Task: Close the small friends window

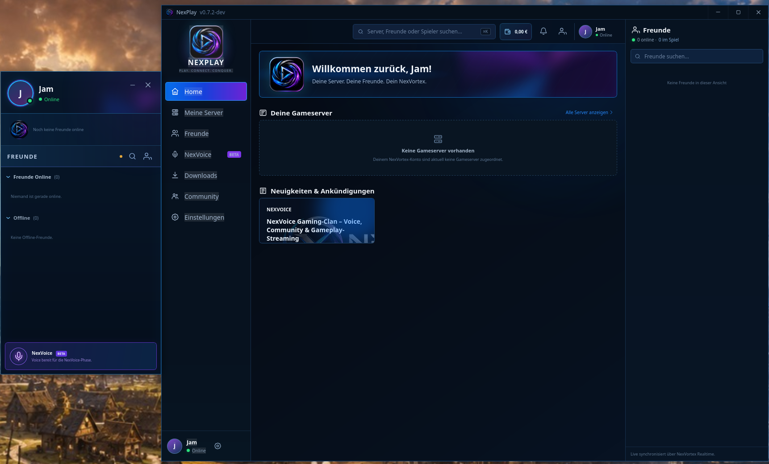Action: [x=148, y=85]
